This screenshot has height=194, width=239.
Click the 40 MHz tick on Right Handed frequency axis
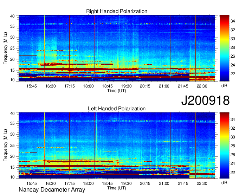tap(12, 16)
